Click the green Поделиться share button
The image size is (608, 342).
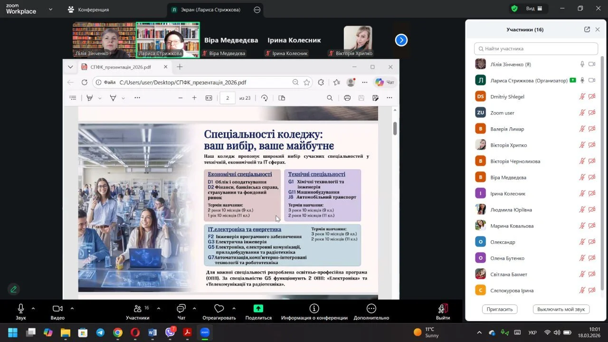pyautogui.click(x=258, y=312)
